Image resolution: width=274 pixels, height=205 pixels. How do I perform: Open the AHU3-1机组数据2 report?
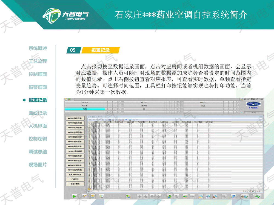(75, 123)
